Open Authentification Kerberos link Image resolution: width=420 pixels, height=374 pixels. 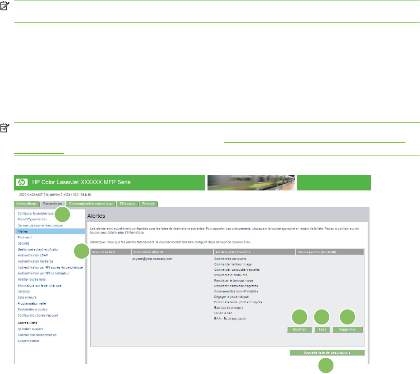click(35, 262)
